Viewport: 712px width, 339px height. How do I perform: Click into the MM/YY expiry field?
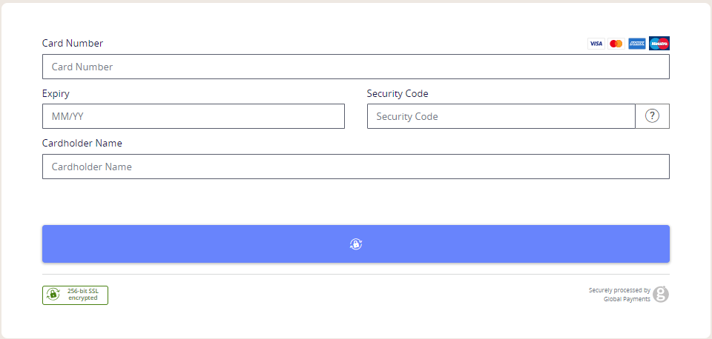coord(194,116)
